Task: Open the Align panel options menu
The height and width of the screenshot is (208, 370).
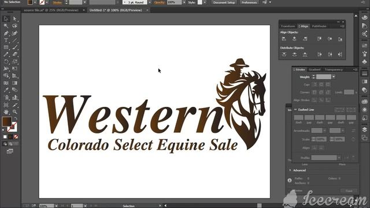Action: (x=342, y=26)
